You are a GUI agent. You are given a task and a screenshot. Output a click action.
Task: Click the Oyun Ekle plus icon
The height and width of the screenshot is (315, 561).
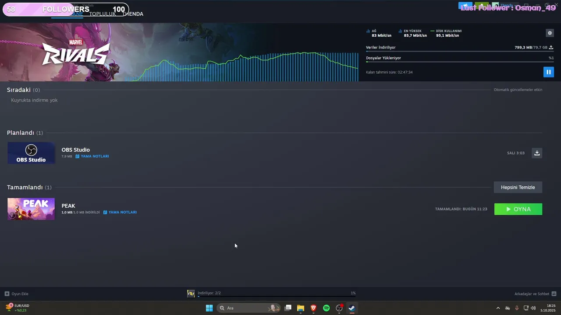tap(7, 294)
